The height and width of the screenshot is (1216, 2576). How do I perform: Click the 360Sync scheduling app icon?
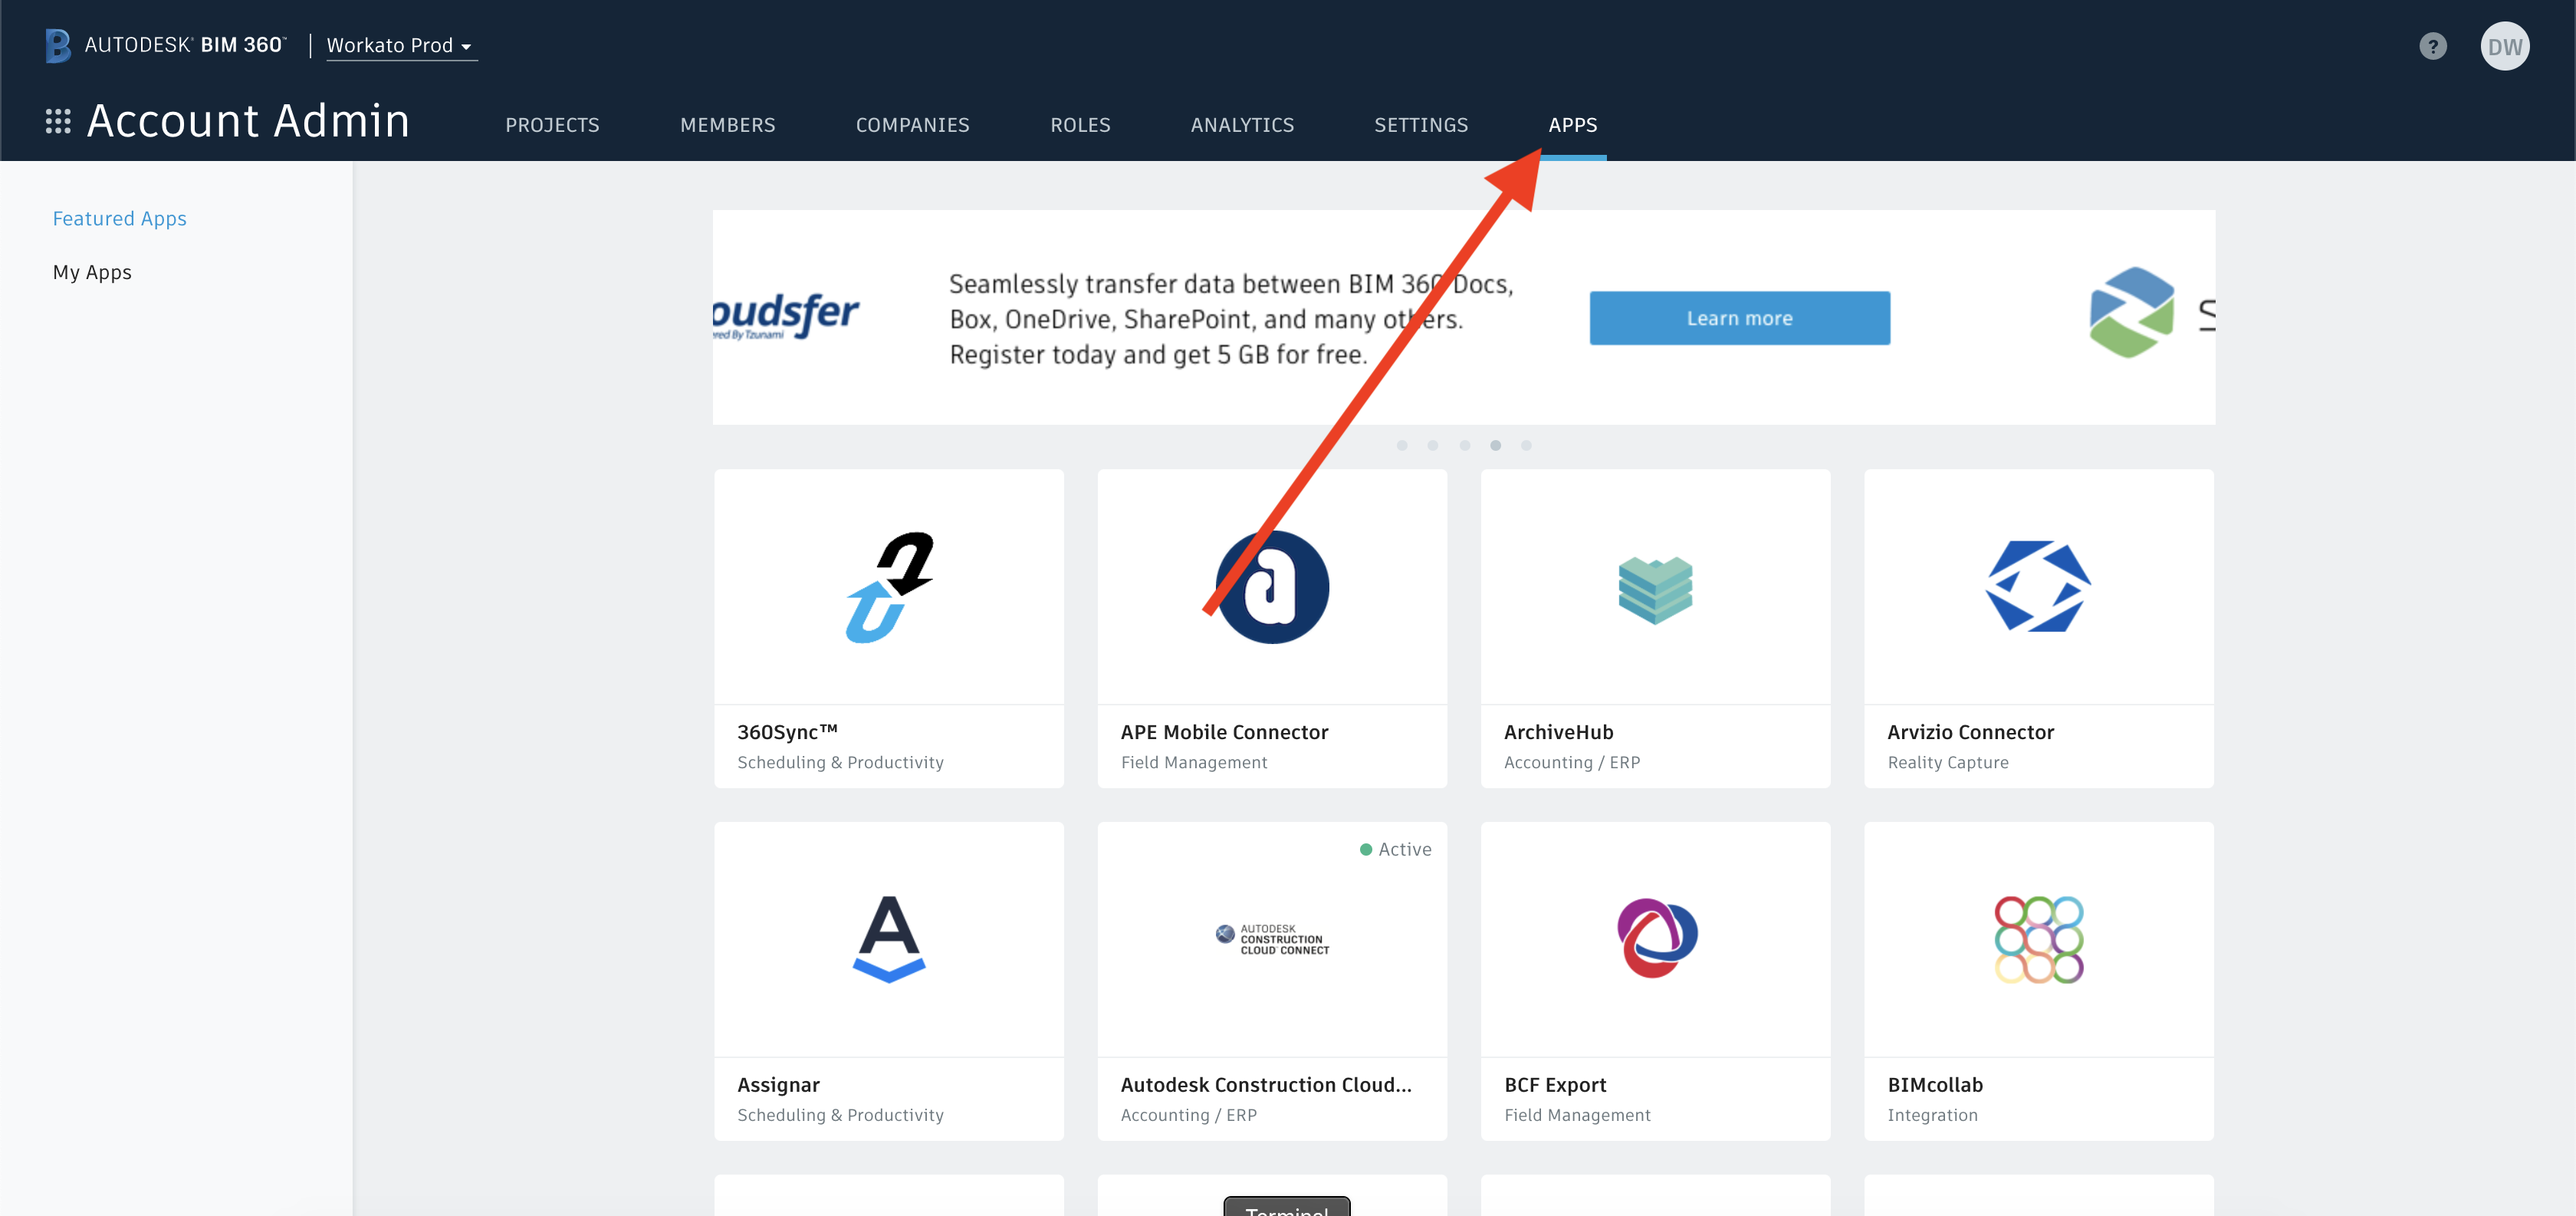click(x=889, y=587)
